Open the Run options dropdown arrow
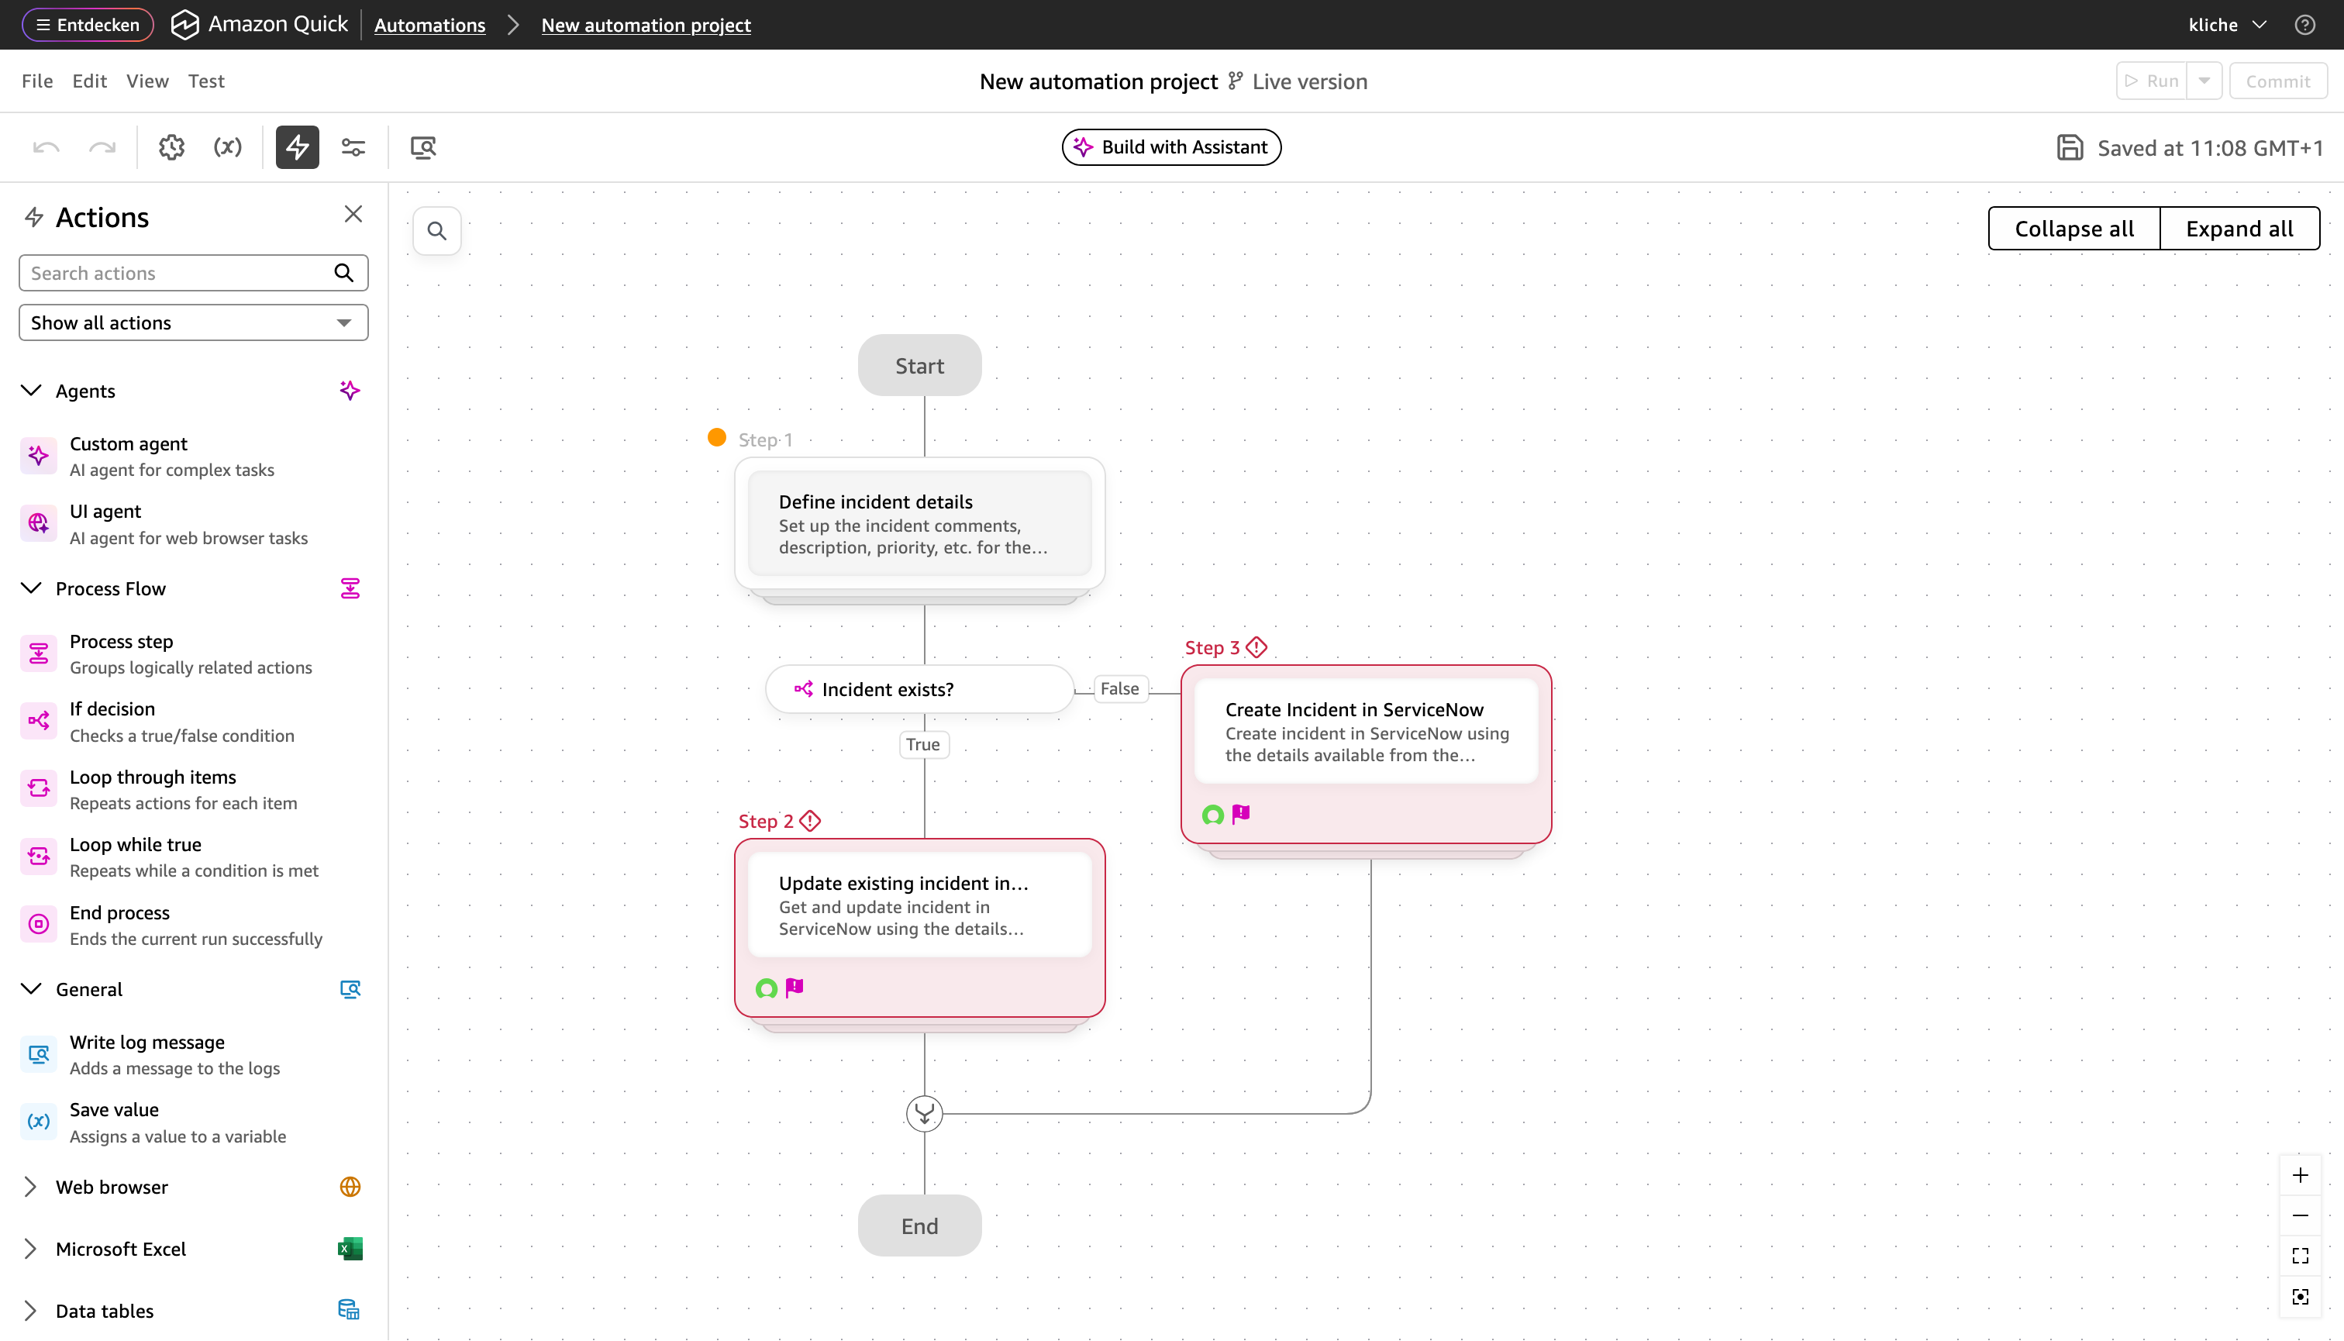Screen dimensions: 2344x1341 tap(2204, 81)
